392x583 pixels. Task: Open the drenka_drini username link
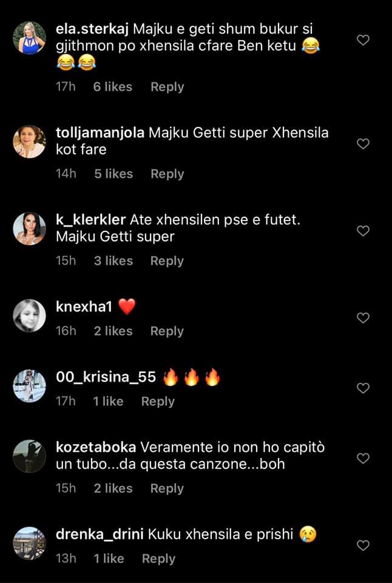[99, 535]
